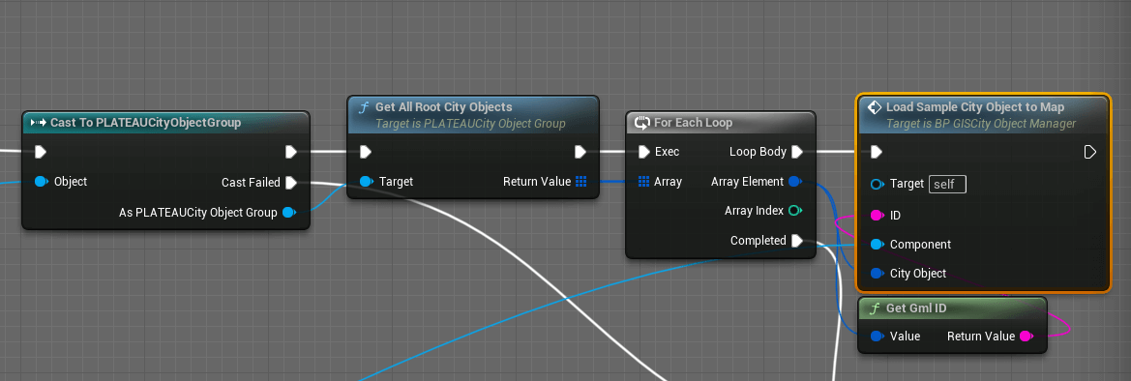The height and width of the screenshot is (381, 1131).
Task: Select the Target pin on Load Sample City Object node
Action: (x=878, y=184)
